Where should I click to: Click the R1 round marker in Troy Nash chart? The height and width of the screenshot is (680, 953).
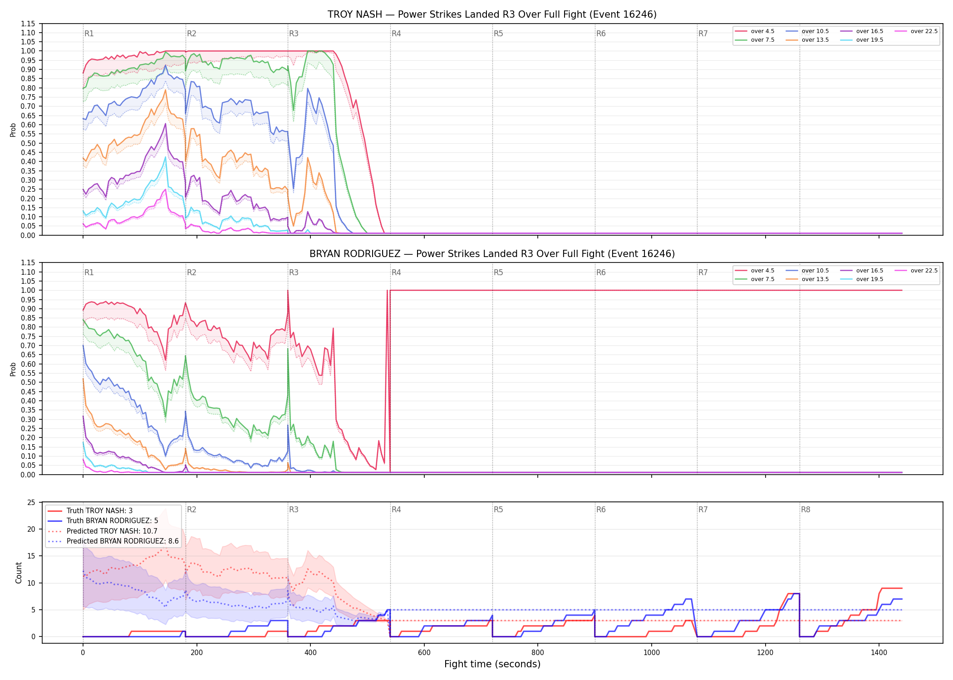click(89, 34)
